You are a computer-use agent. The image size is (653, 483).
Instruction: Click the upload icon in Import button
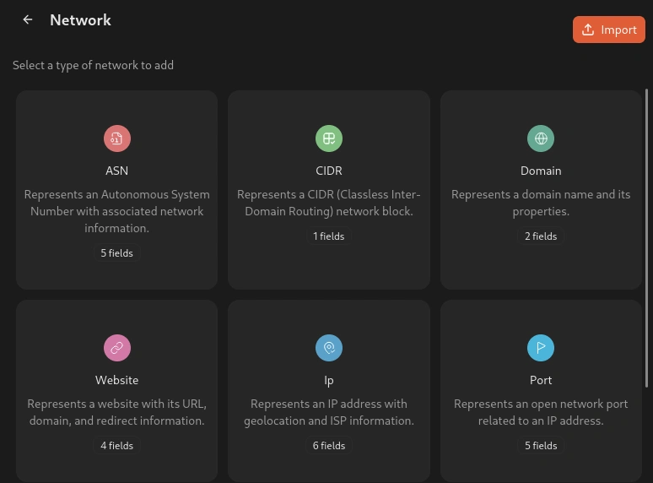click(588, 30)
